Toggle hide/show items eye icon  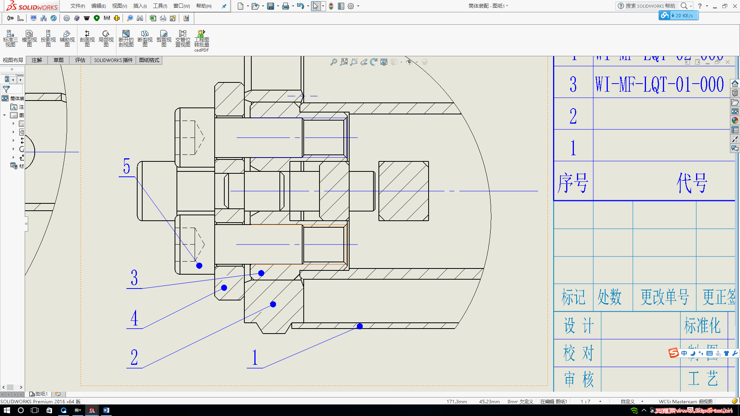[x=409, y=62]
